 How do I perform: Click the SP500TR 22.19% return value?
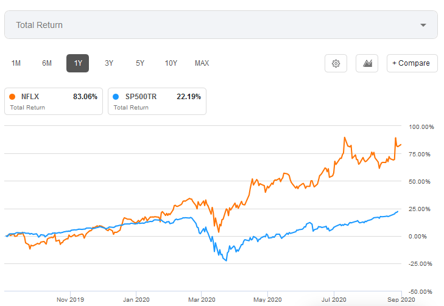tap(188, 97)
